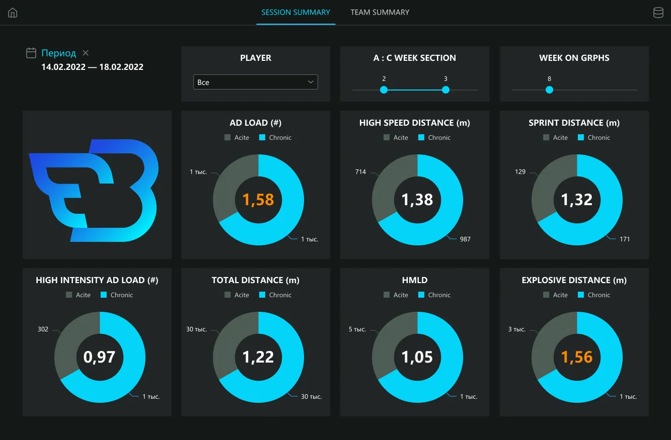Click the blue team logo image
671x440 pixels.
click(94, 191)
